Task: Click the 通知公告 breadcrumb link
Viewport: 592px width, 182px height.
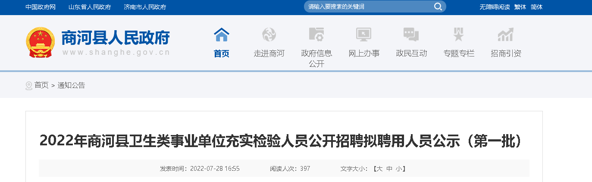Action: click(71, 85)
